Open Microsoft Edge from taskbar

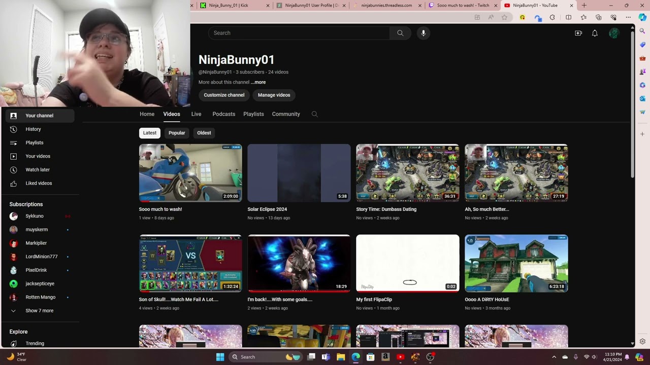(355, 357)
